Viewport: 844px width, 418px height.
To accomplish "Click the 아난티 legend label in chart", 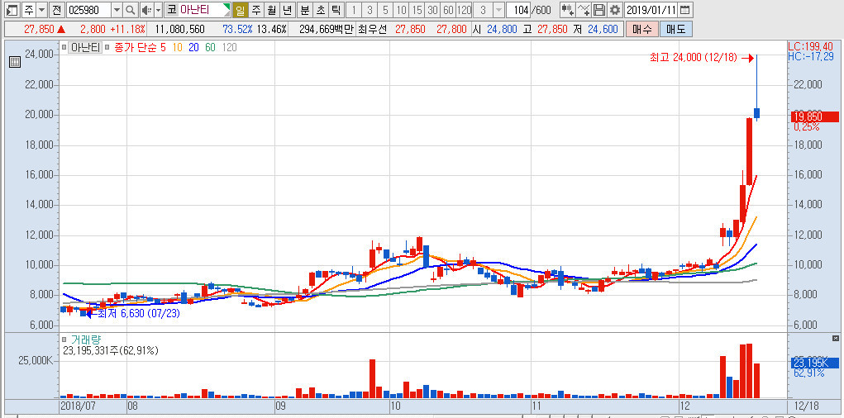I will [x=85, y=47].
